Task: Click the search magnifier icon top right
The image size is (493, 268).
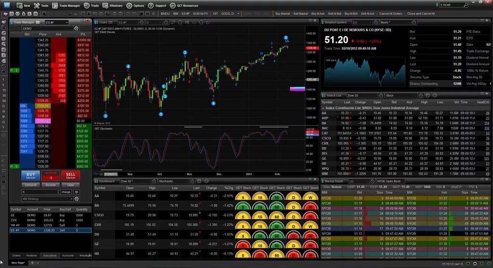Action: tap(466, 5)
